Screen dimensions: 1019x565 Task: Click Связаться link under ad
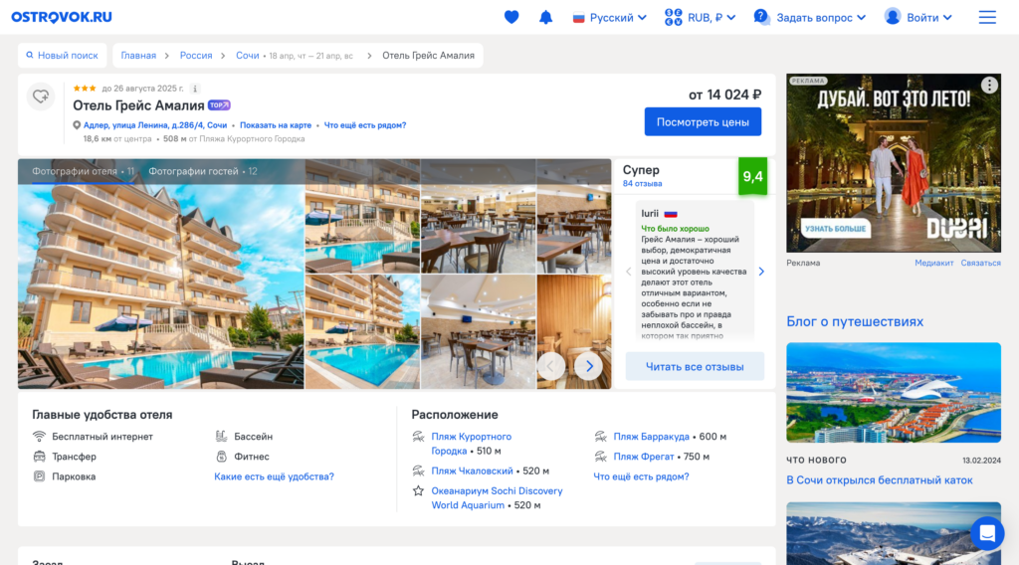pyautogui.click(x=980, y=263)
